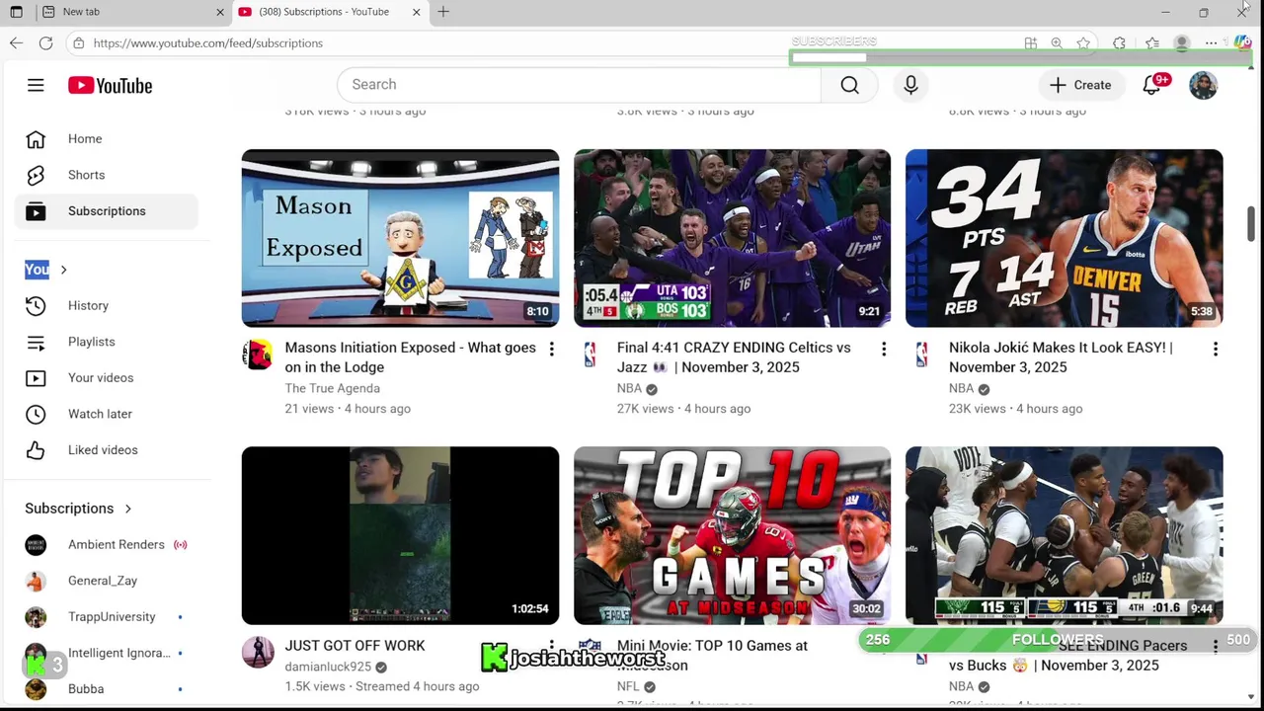Image resolution: width=1264 pixels, height=711 pixels.
Task: Open the account avatar menu
Action: tap(1203, 85)
